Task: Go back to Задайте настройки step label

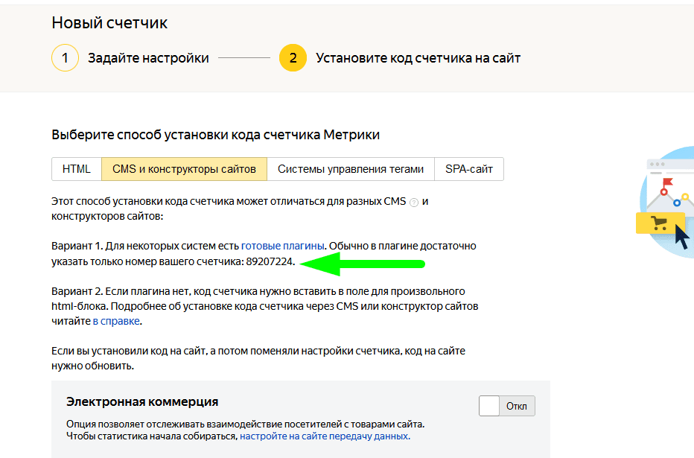Action: coord(148,57)
